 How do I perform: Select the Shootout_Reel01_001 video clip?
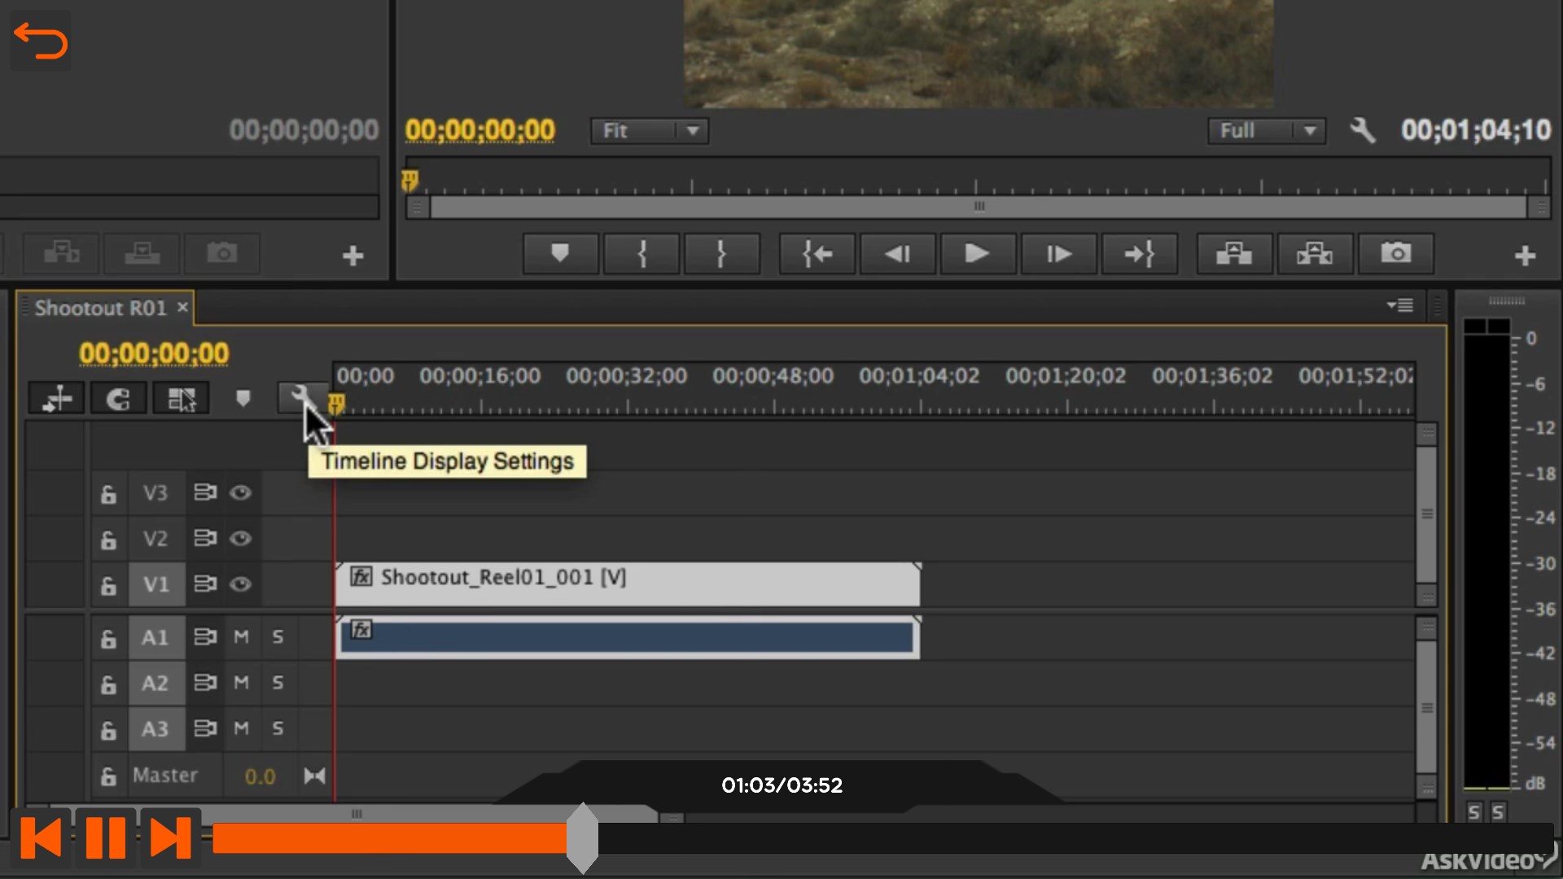coord(627,584)
